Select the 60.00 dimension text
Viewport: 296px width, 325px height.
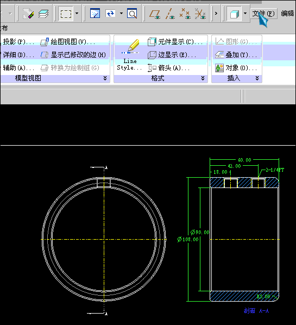(x=244, y=160)
